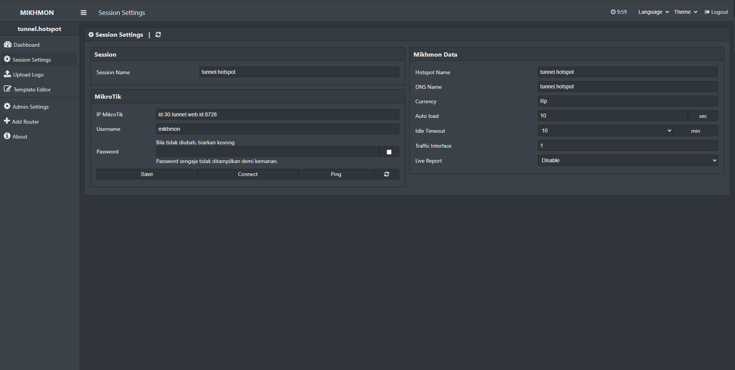Ping the MikroTik router

[336, 174]
